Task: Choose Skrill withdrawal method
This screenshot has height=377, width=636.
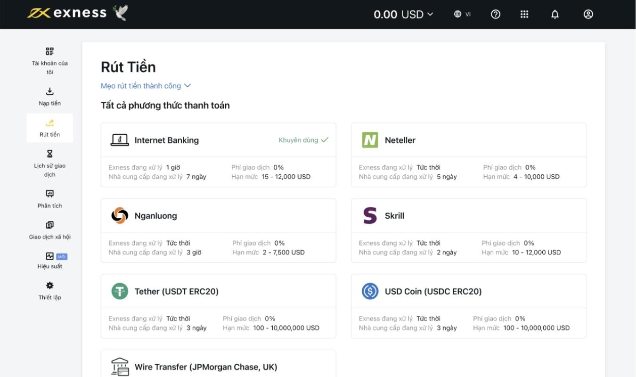Action: tap(469, 230)
